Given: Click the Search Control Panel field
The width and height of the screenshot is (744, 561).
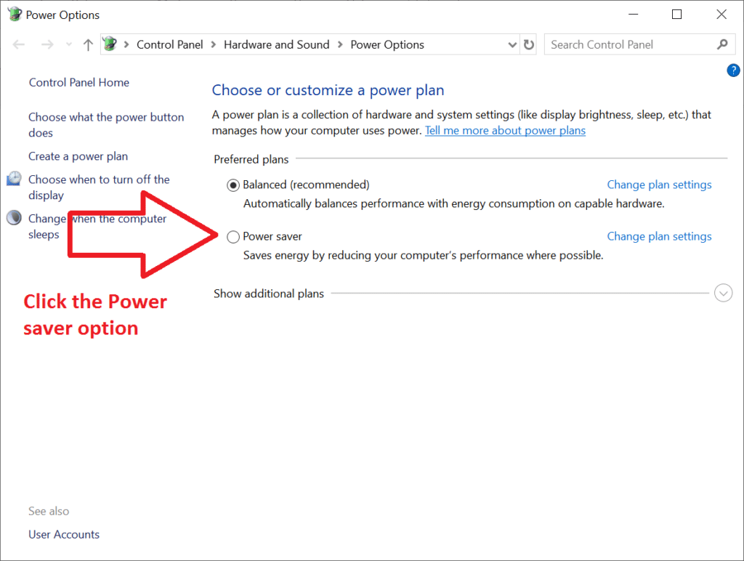Looking at the screenshot, I should point(628,44).
